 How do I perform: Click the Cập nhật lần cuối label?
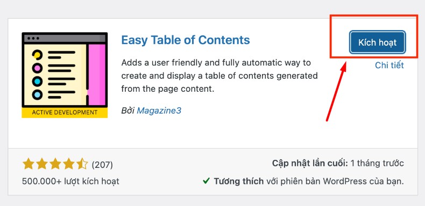[310, 163]
